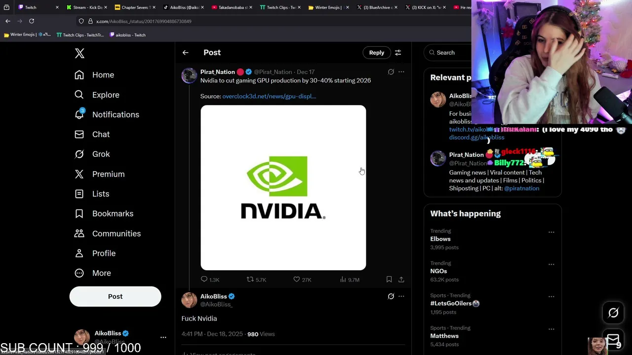Screen dimensions: 632x355
Task: Click the back arrow beside Post heading
Action: tap(185, 53)
